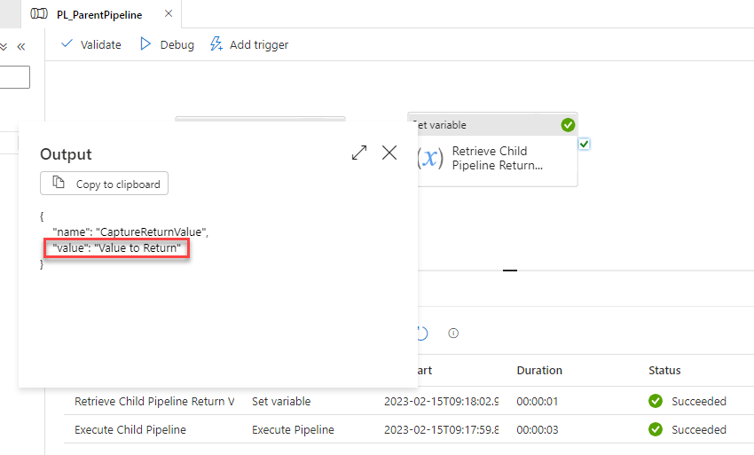The height and width of the screenshot is (455, 754).
Task: Click the Succeeded status of Retrieve Child Pipeline row
Action: 699,401
